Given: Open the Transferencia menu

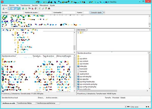Looking at the screenshot, I should [25, 5].
